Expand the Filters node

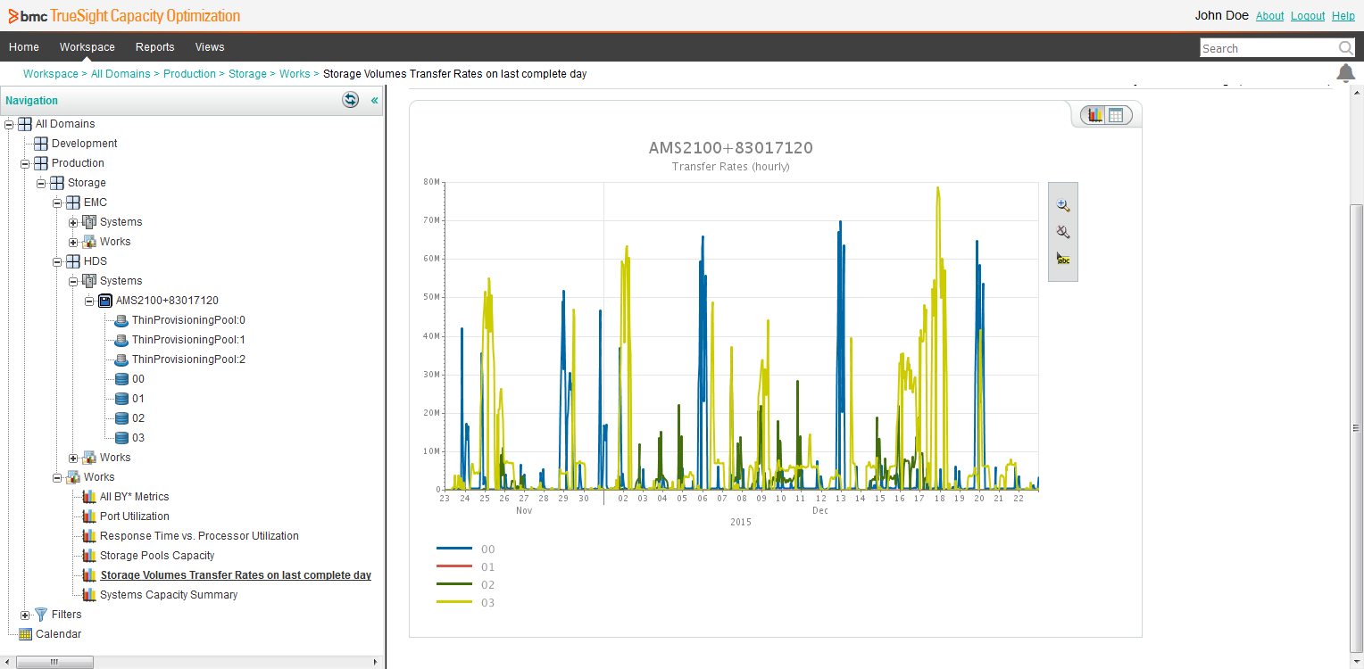(x=25, y=615)
